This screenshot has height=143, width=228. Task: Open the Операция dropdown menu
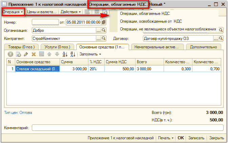13,12
